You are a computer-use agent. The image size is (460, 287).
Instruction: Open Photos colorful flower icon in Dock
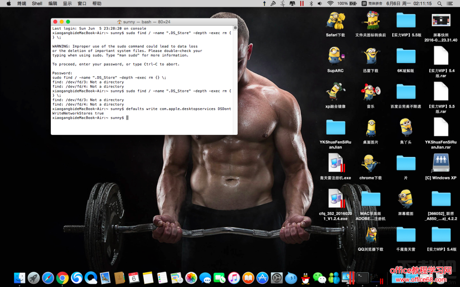[x=191, y=278]
